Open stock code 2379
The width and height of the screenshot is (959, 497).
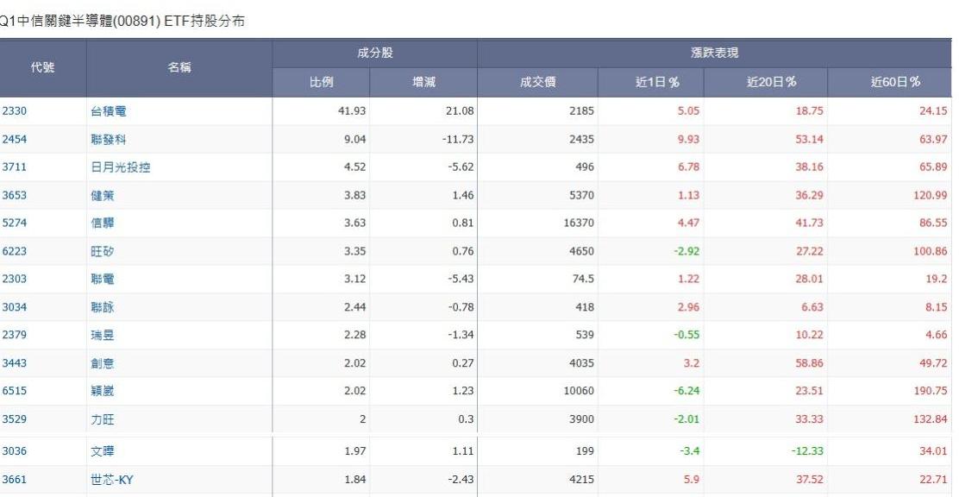pos(13,337)
